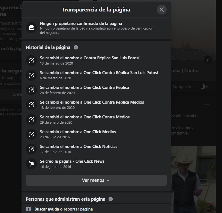Select text 'Ningún propietario confirmado de la página'

[81, 24]
